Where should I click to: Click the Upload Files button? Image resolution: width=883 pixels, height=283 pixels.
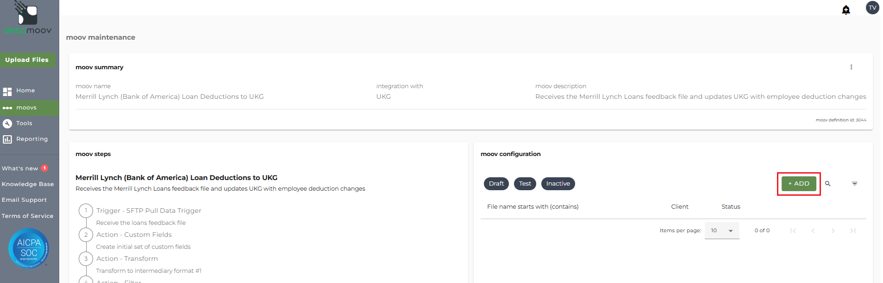tap(27, 60)
